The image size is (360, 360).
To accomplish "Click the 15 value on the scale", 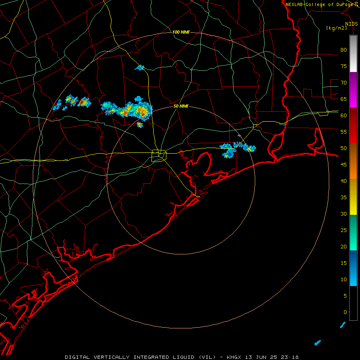I will [344, 263].
